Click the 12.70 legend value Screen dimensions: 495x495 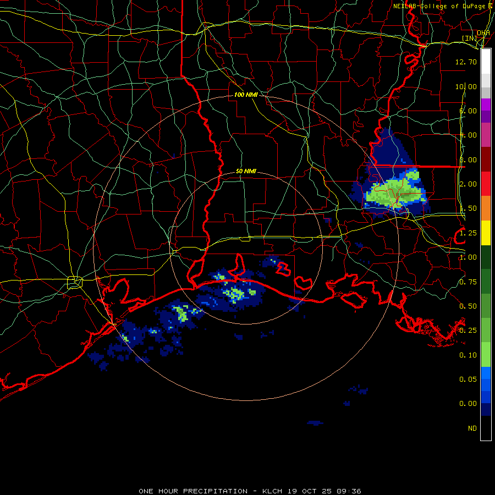[466, 62]
